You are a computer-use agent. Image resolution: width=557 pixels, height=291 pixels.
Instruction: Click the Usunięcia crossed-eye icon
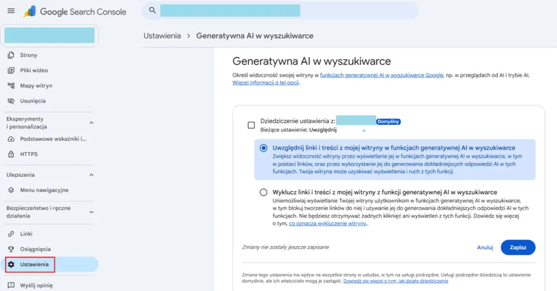coord(11,100)
